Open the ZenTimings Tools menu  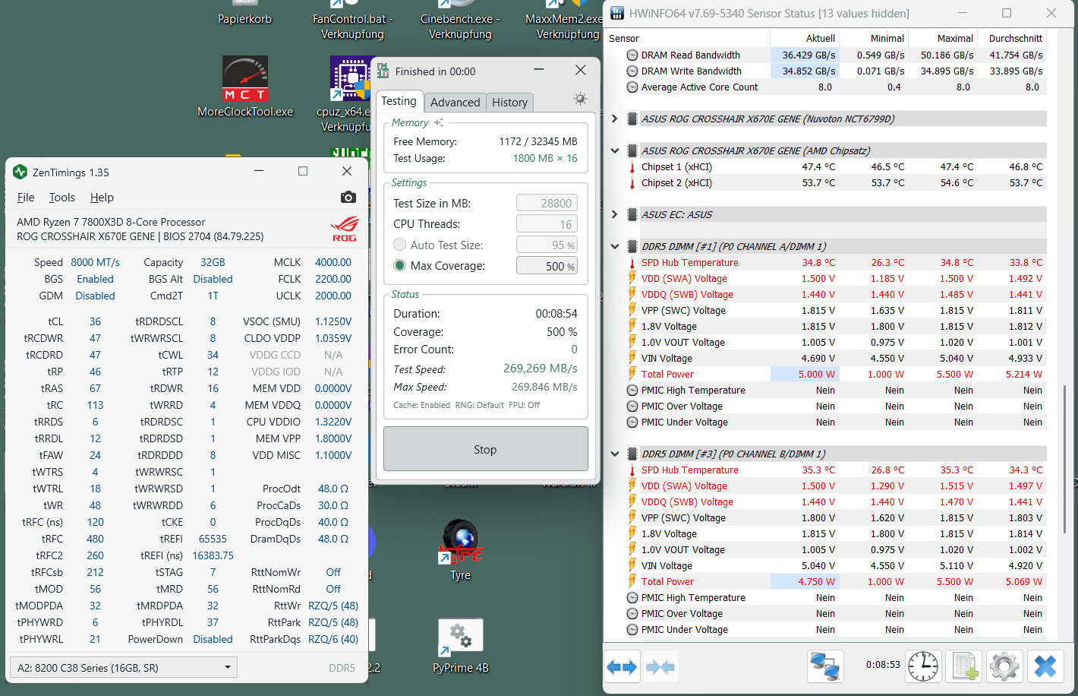(62, 197)
